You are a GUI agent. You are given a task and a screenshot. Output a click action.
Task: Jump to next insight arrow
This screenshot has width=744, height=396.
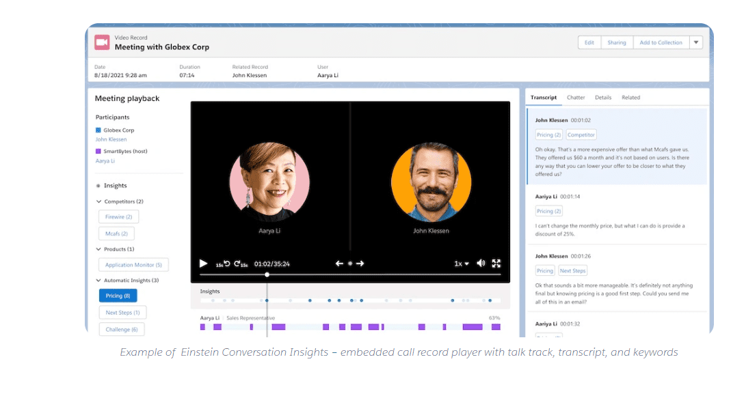pyautogui.click(x=360, y=264)
